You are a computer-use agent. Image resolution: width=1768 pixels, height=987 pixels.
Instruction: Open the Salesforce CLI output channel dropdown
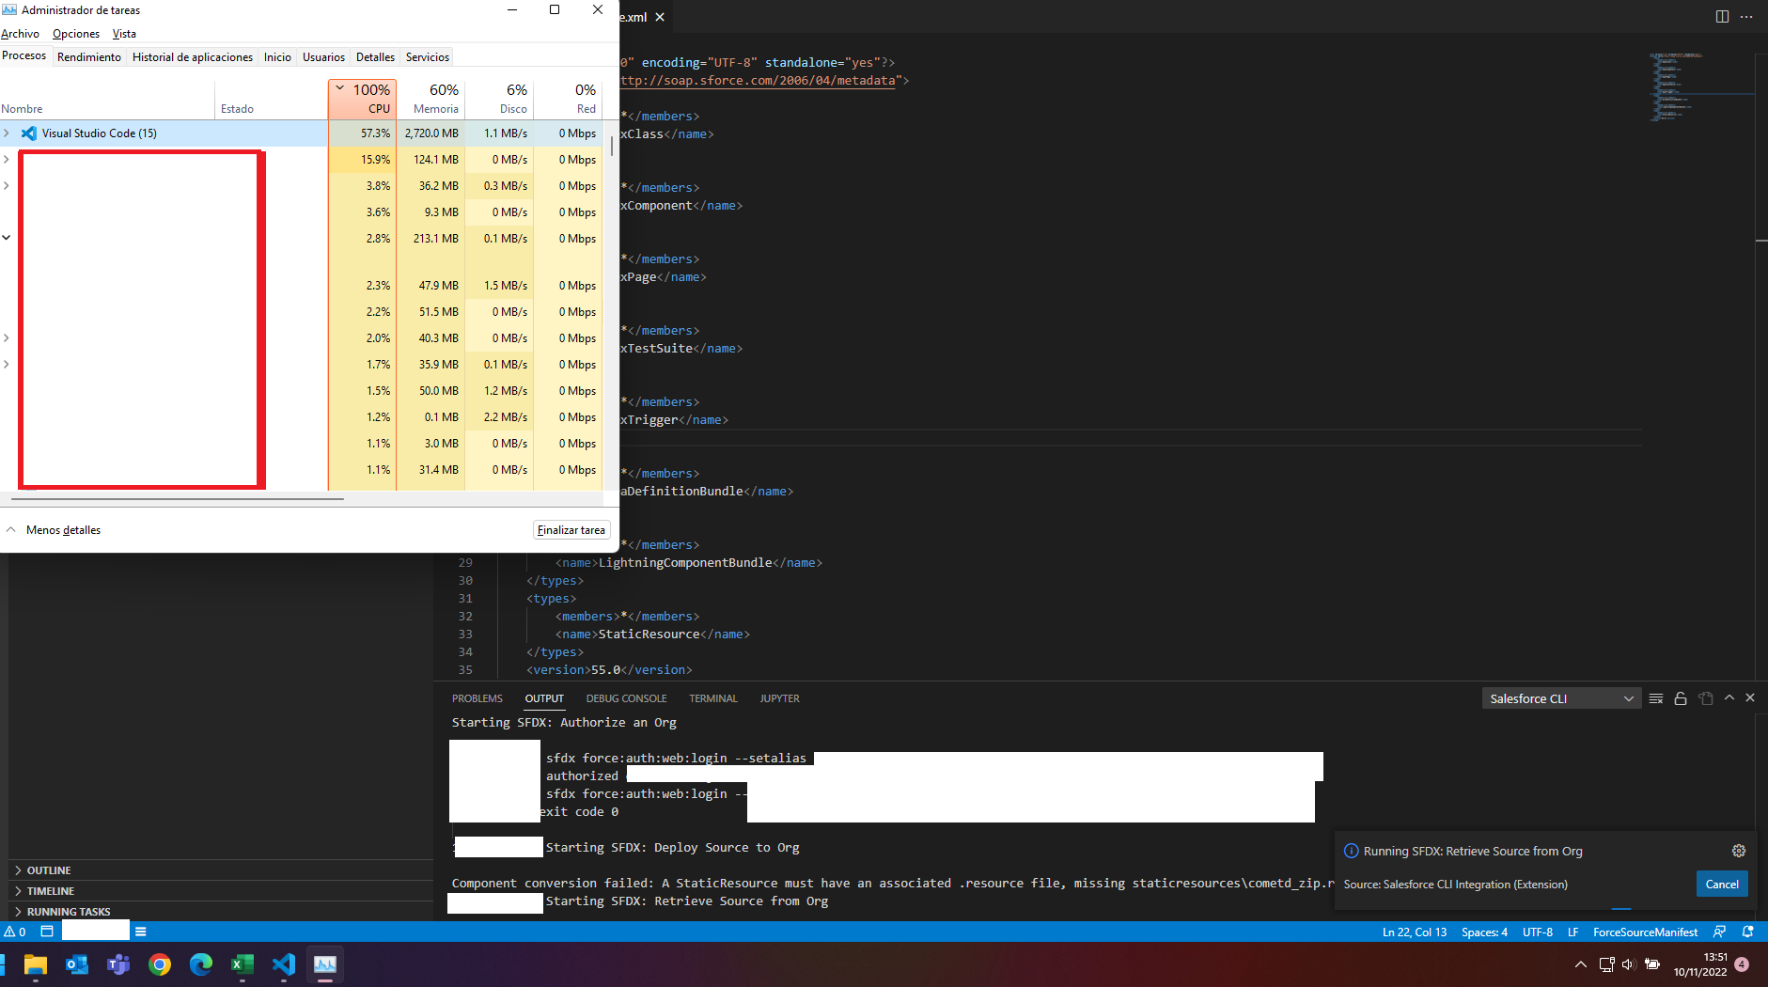click(x=1560, y=697)
